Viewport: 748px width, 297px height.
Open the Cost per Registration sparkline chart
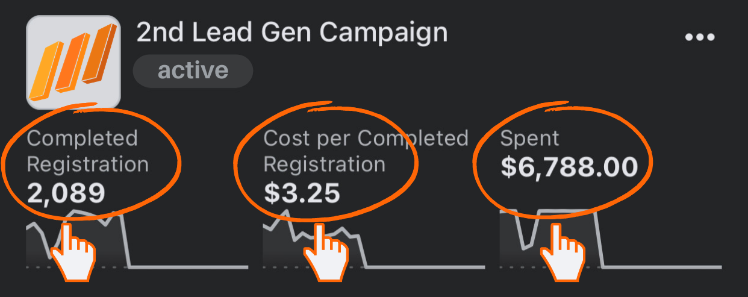pyautogui.click(x=373, y=239)
